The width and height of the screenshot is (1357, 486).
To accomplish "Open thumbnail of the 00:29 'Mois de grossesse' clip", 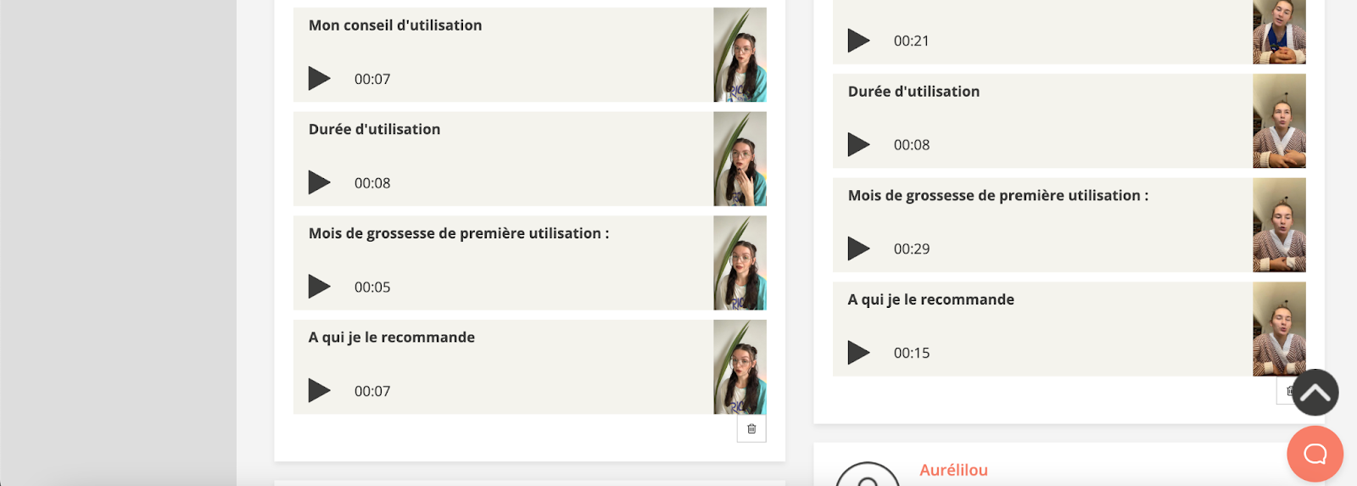I will click(1279, 225).
